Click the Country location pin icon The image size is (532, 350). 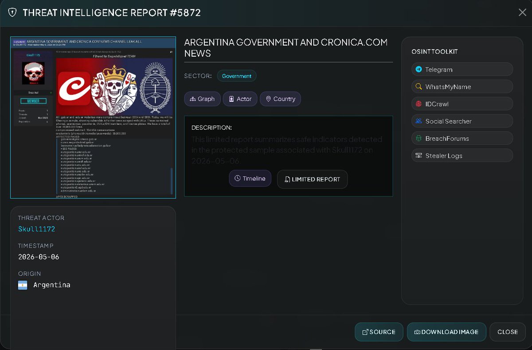click(x=268, y=99)
